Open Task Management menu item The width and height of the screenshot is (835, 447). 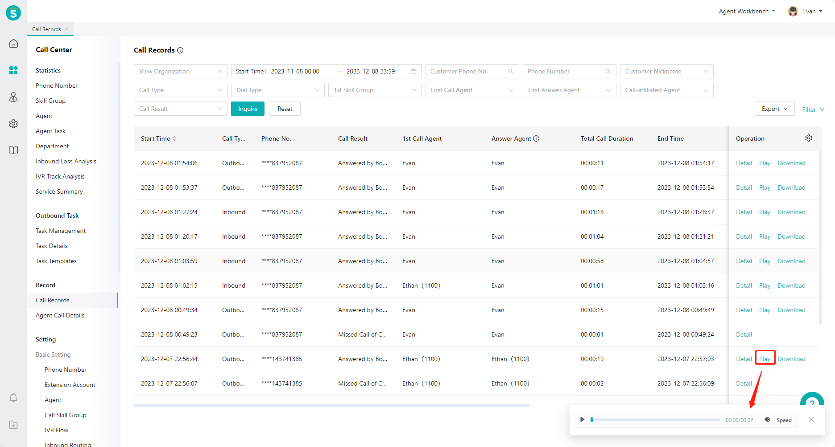click(61, 231)
